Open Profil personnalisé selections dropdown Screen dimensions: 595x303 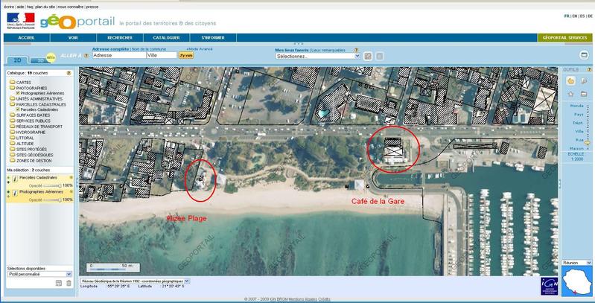(x=39, y=274)
